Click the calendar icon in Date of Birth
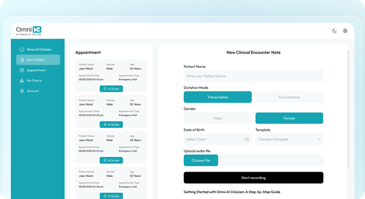Screen dimensions: 365x199 point(247,139)
